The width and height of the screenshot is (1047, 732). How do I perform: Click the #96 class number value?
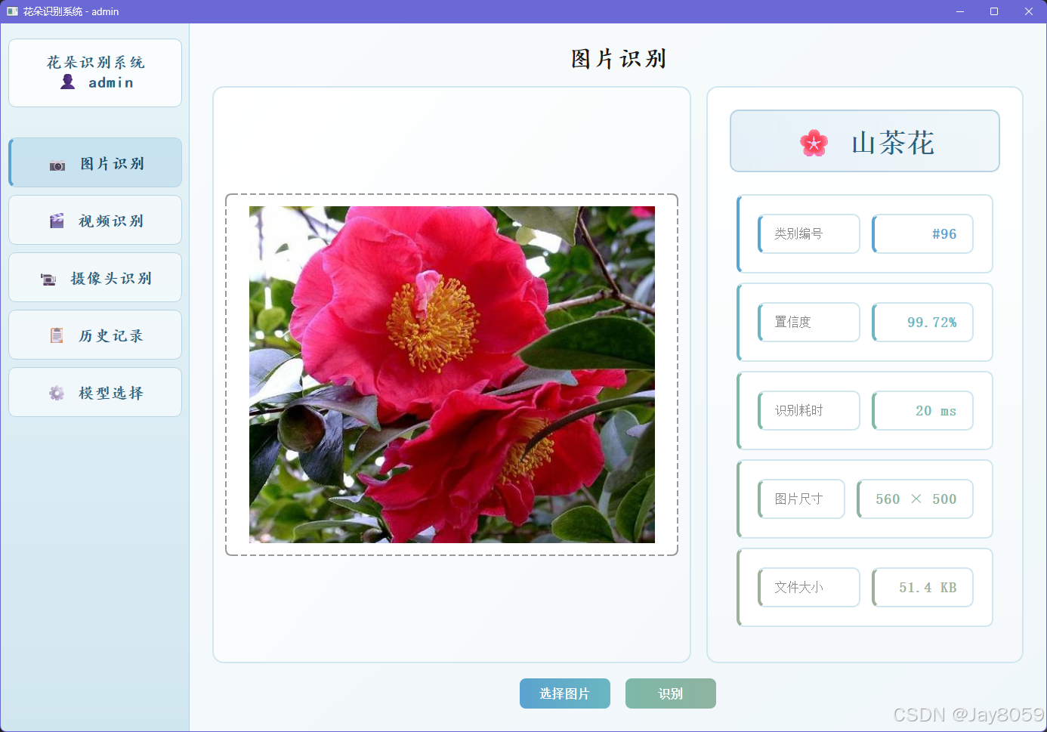(x=944, y=234)
